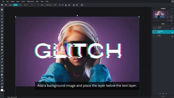174x98 pixels.
Task: Select the Gradient tool
Action: pos(2,68)
